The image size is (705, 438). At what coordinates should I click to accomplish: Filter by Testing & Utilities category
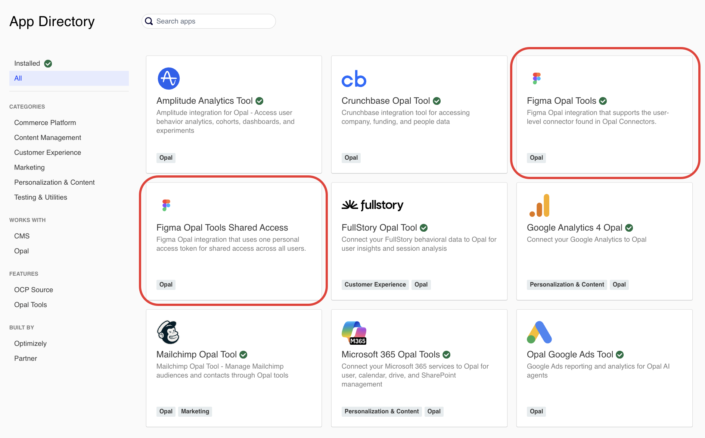coord(41,197)
